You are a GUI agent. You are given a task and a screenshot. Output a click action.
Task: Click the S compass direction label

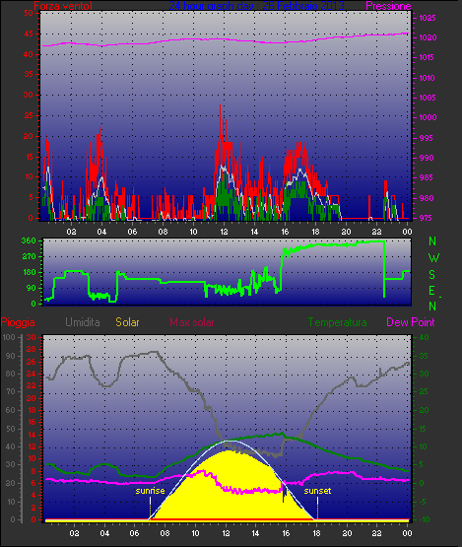(432, 275)
